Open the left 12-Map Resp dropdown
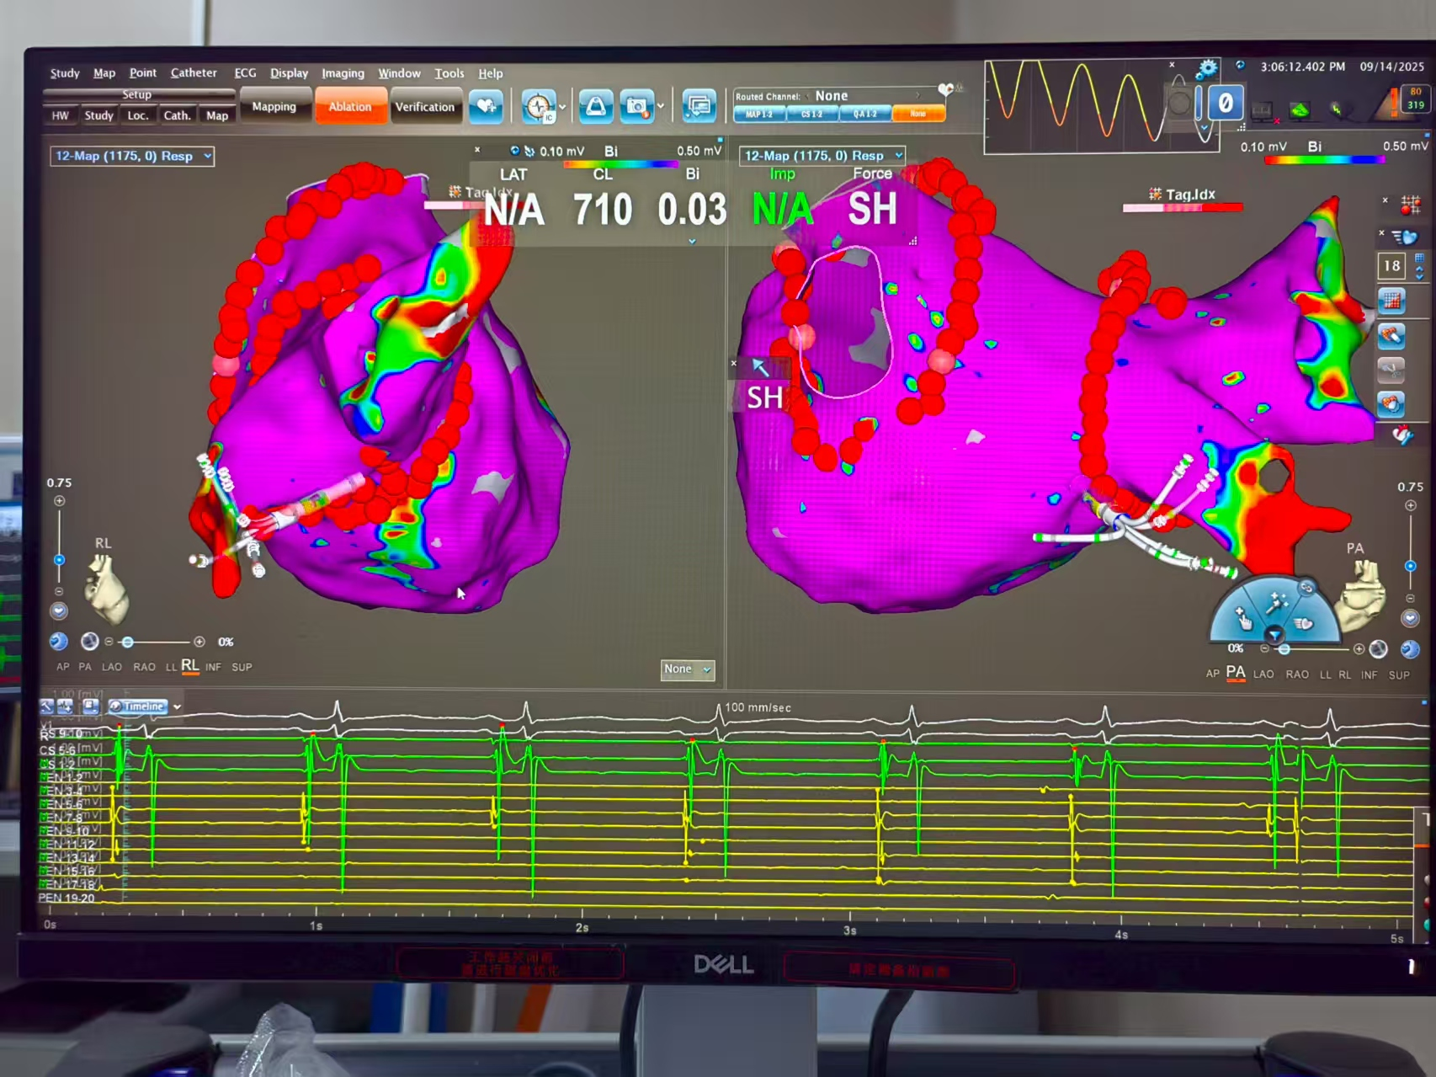Viewport: 1436px width, 1077px height. (207, 157)
